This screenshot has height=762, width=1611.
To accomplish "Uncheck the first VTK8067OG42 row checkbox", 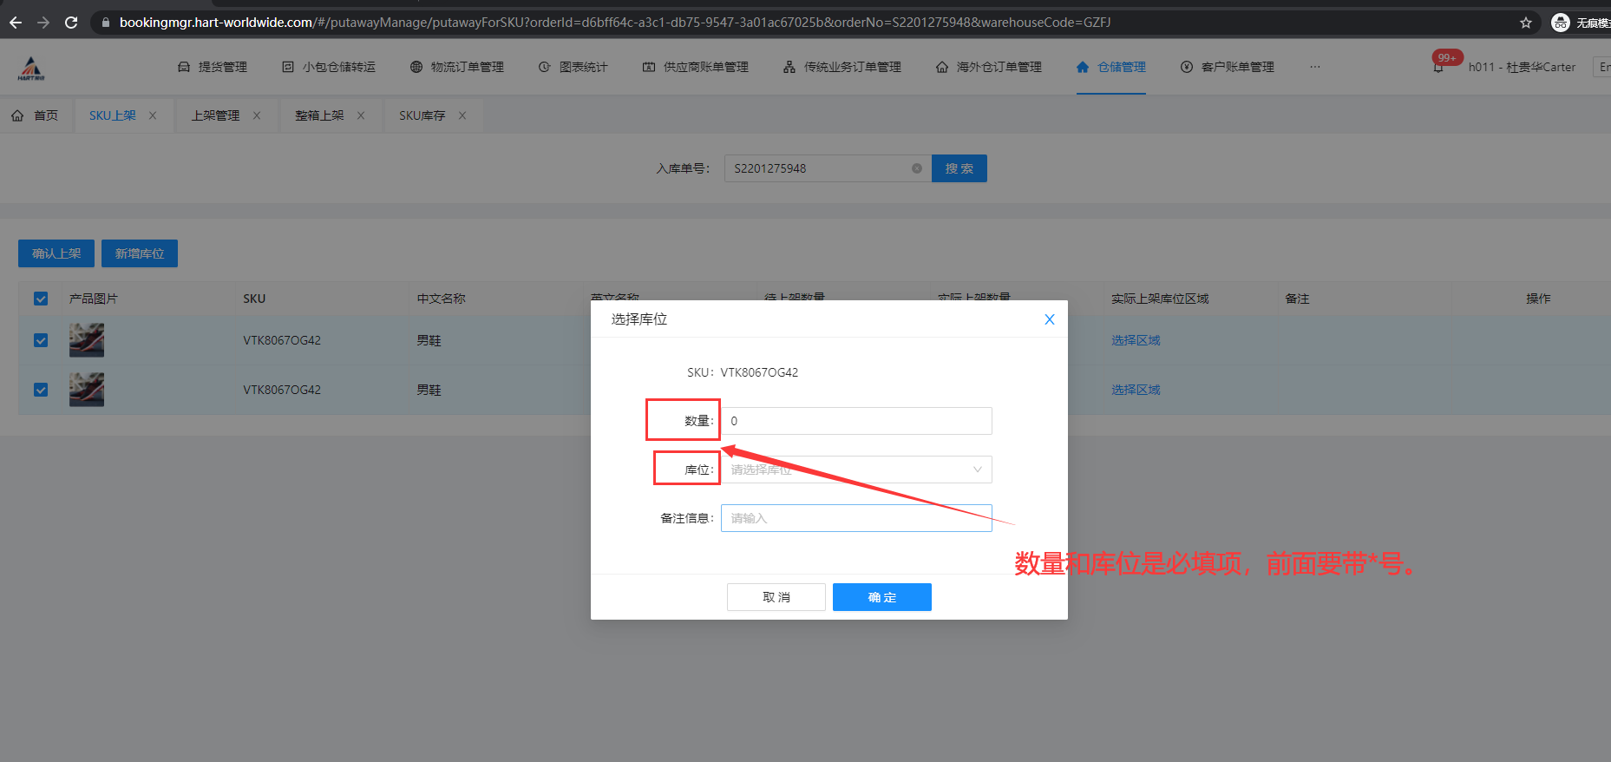I will pyautogui.click(x=41, y=340).
